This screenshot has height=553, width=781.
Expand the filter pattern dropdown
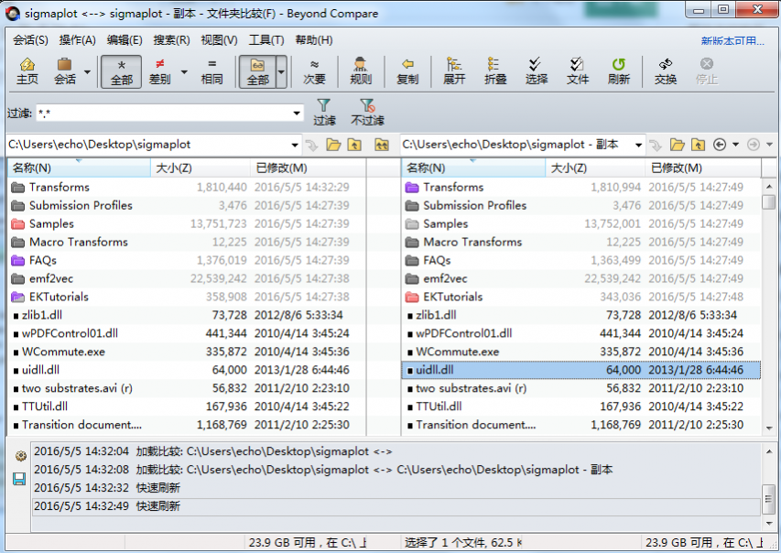point(297,114)
